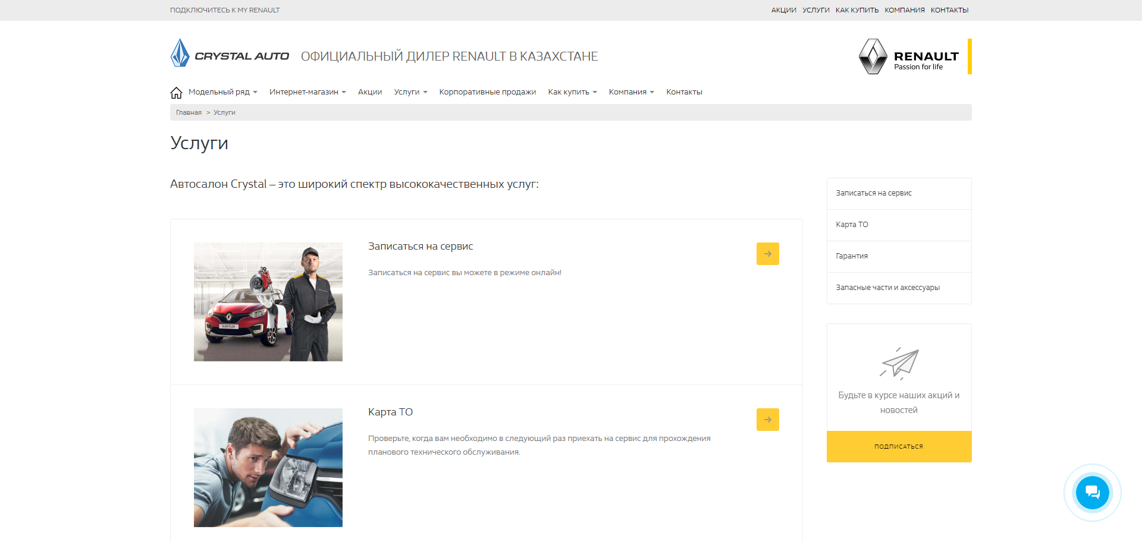Click the Crystal Auto logo
Image resolution: width=1142 pixels, height=542 pixels.
[230, 53]
